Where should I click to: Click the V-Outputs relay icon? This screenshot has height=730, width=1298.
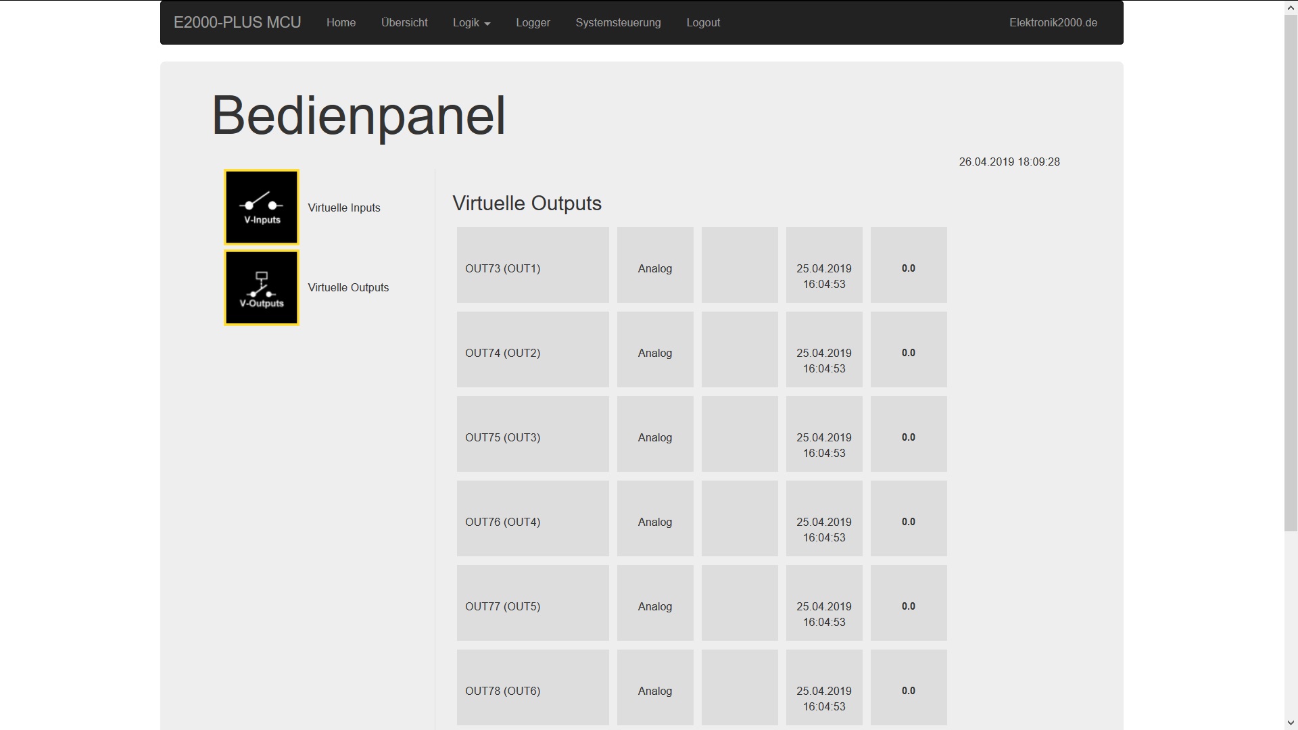262,288
